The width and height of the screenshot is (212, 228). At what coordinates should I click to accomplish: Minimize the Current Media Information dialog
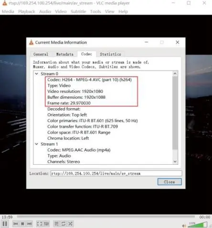[x=147, y=42]
